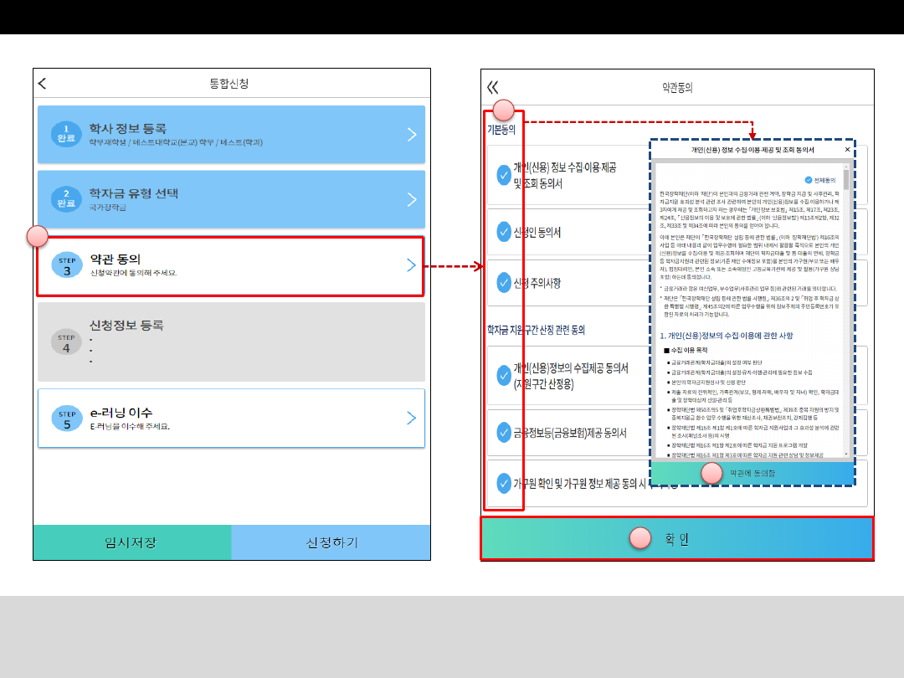Open 학자금 유형 선택 via its chevron arrow
This screenshot has height=678, width=904.
(411, 200)
